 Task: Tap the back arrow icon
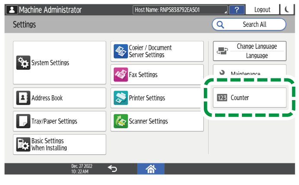click(113, 169)
